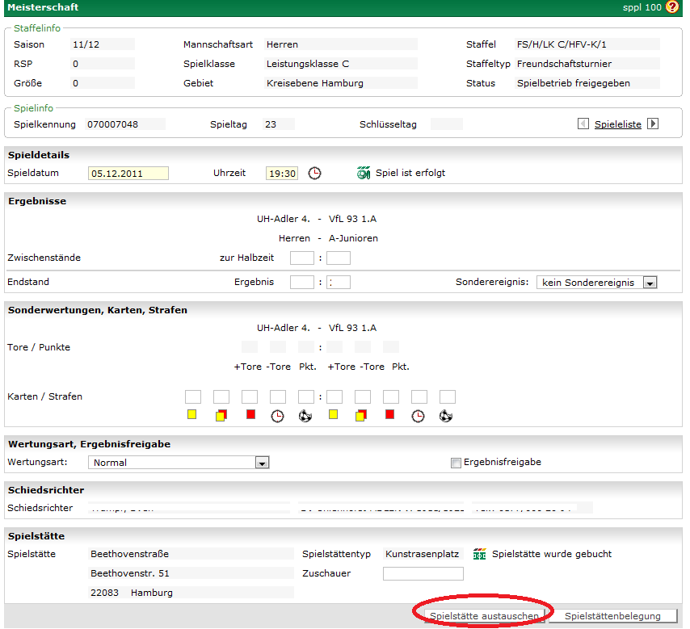Focus the Uhrzeit field 19:30
The image size is (690, 629).
282,174
